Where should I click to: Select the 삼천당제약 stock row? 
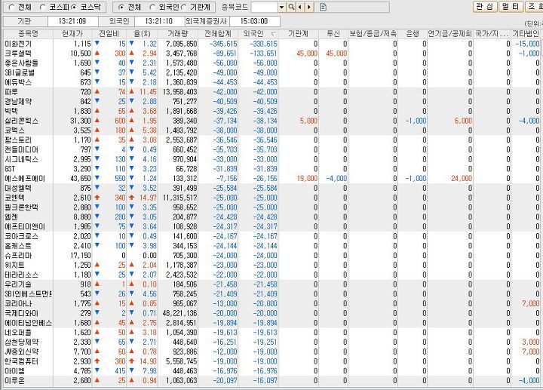271,342
